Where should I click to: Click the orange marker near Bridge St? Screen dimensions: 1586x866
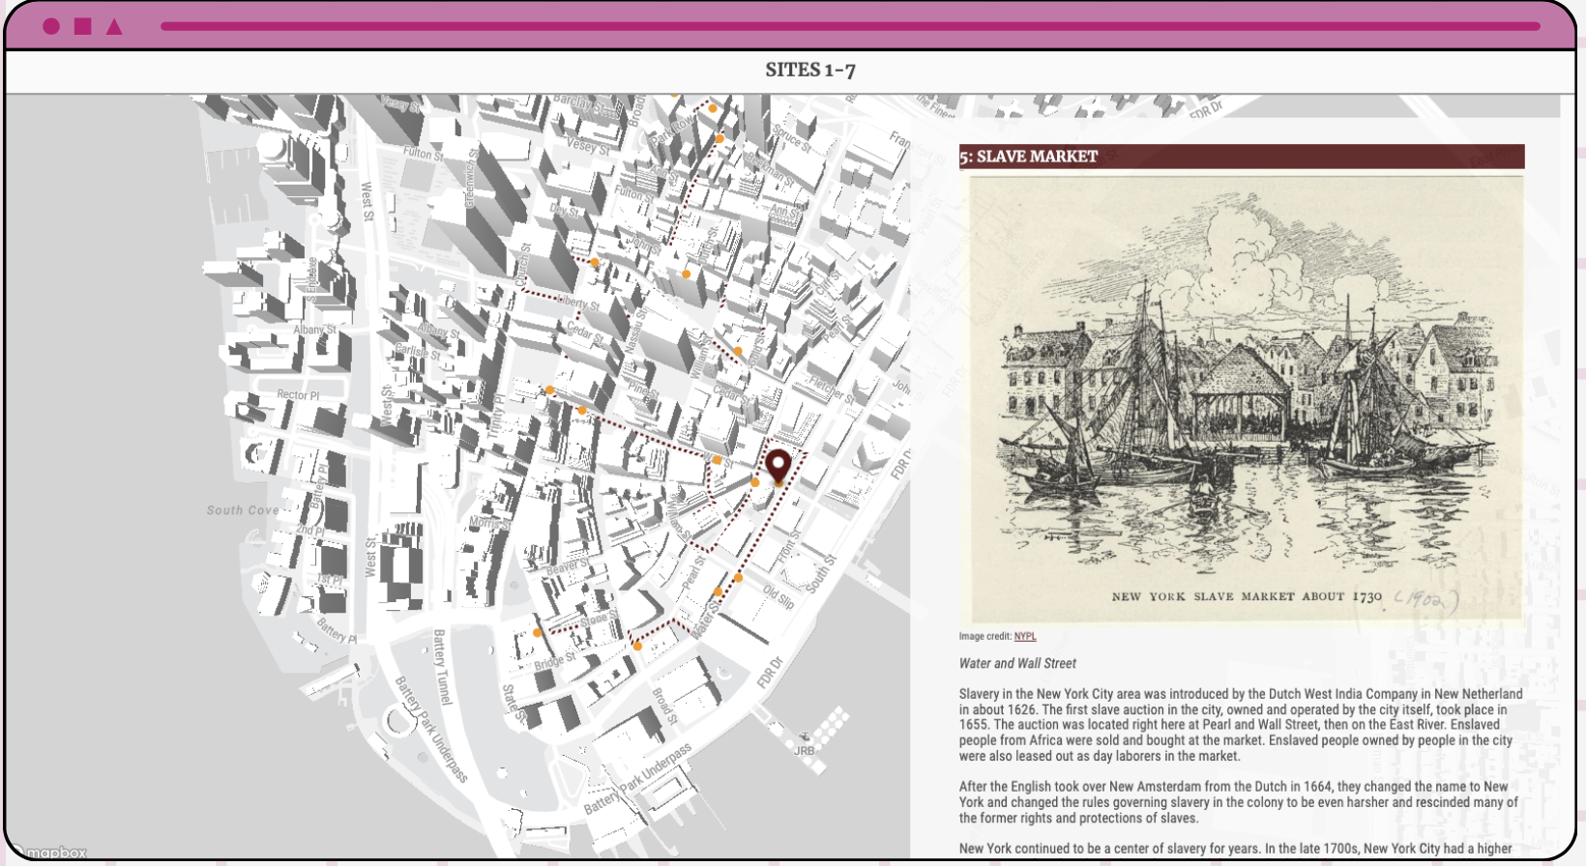(x=537, y=633)
